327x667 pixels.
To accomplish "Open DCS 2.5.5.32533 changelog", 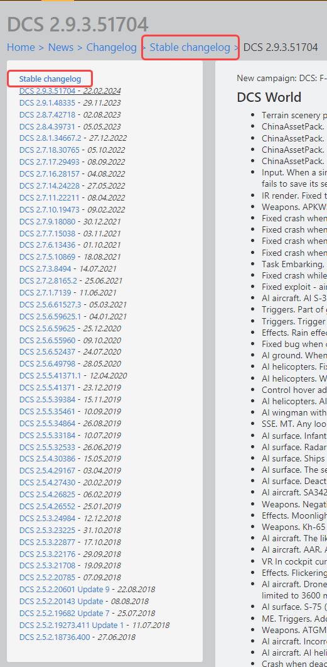I will [x=47, y=447].
